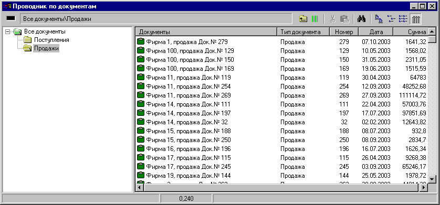Open search with the binoculars icon
Screen dimensions: 440x205
pos(361,19)
